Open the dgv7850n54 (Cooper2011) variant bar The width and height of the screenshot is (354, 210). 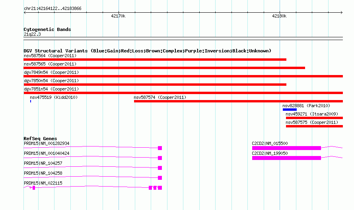point(155,85)
